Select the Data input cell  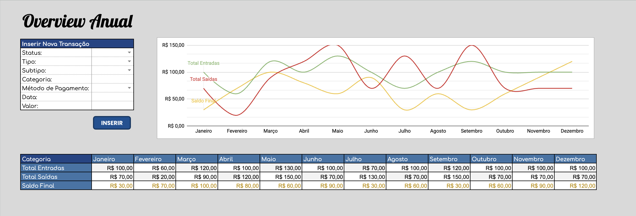[112, 97]
